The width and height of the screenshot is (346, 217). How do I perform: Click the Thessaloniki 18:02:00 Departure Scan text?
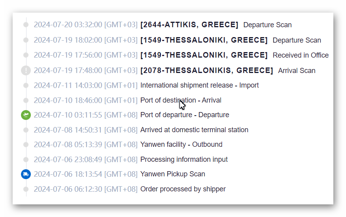click(297, 40)
